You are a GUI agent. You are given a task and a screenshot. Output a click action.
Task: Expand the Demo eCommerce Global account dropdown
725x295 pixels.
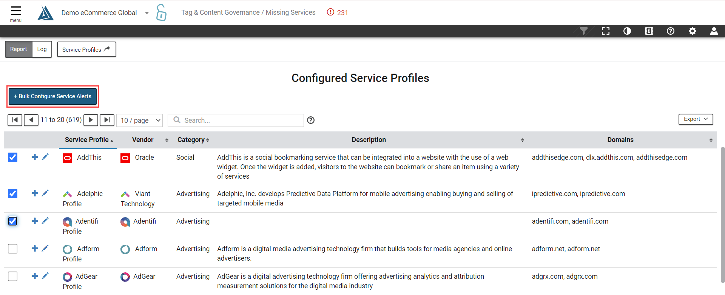[x=147, y=13]
